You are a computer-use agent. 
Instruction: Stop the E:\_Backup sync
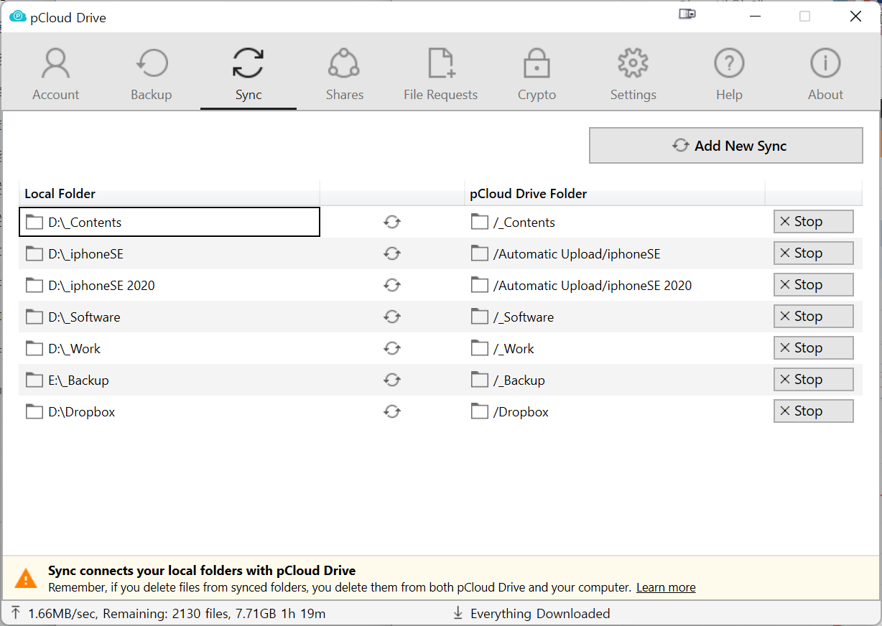coord(813,380)
